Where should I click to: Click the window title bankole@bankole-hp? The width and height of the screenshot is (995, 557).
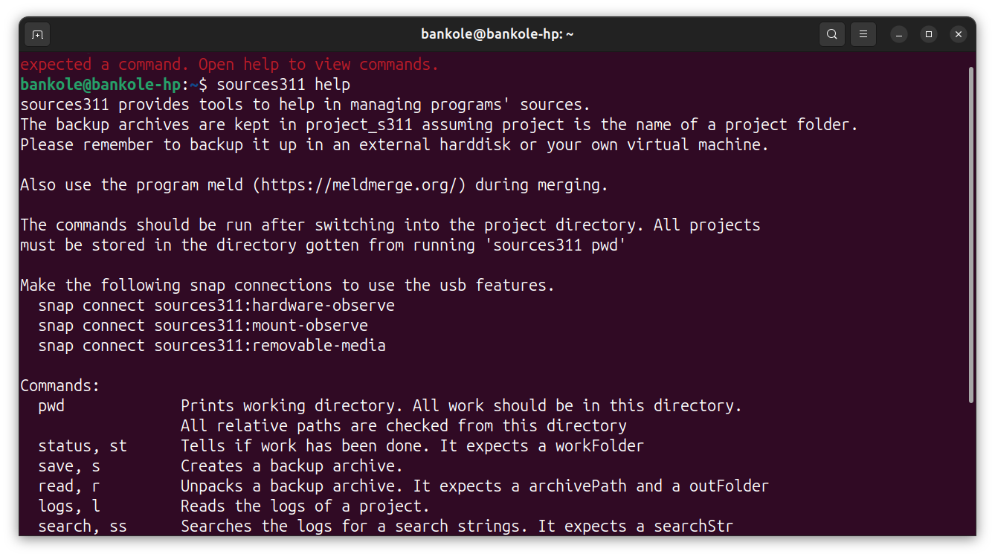497,34
